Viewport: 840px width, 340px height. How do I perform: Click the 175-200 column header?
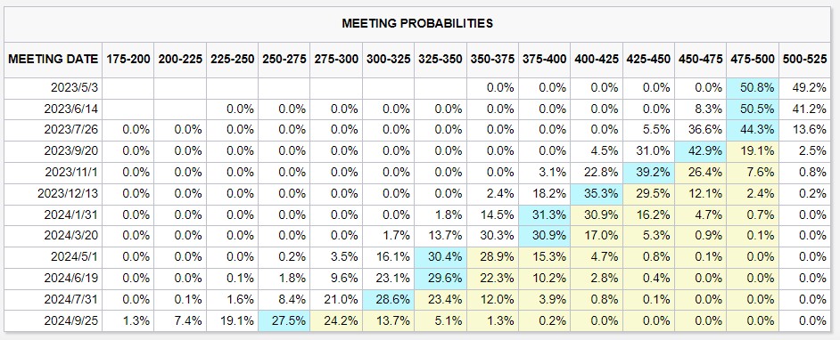click(128, 60)
